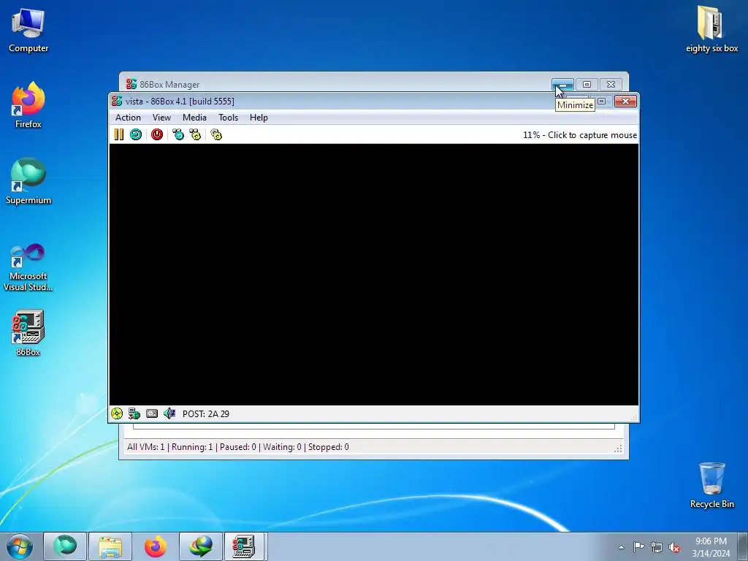Viewport: 748px width, 561px height.
Task: Open the Media menu
Action: (x=194, y=118)
